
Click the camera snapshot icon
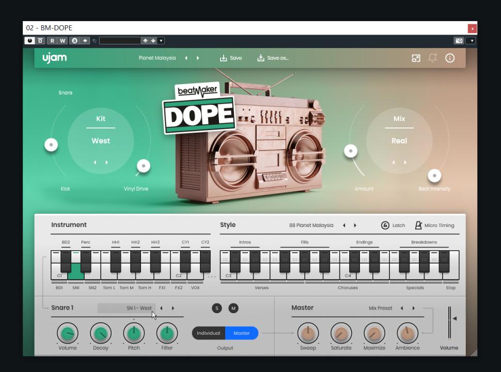pyautogui.click(x=458, y=41)
